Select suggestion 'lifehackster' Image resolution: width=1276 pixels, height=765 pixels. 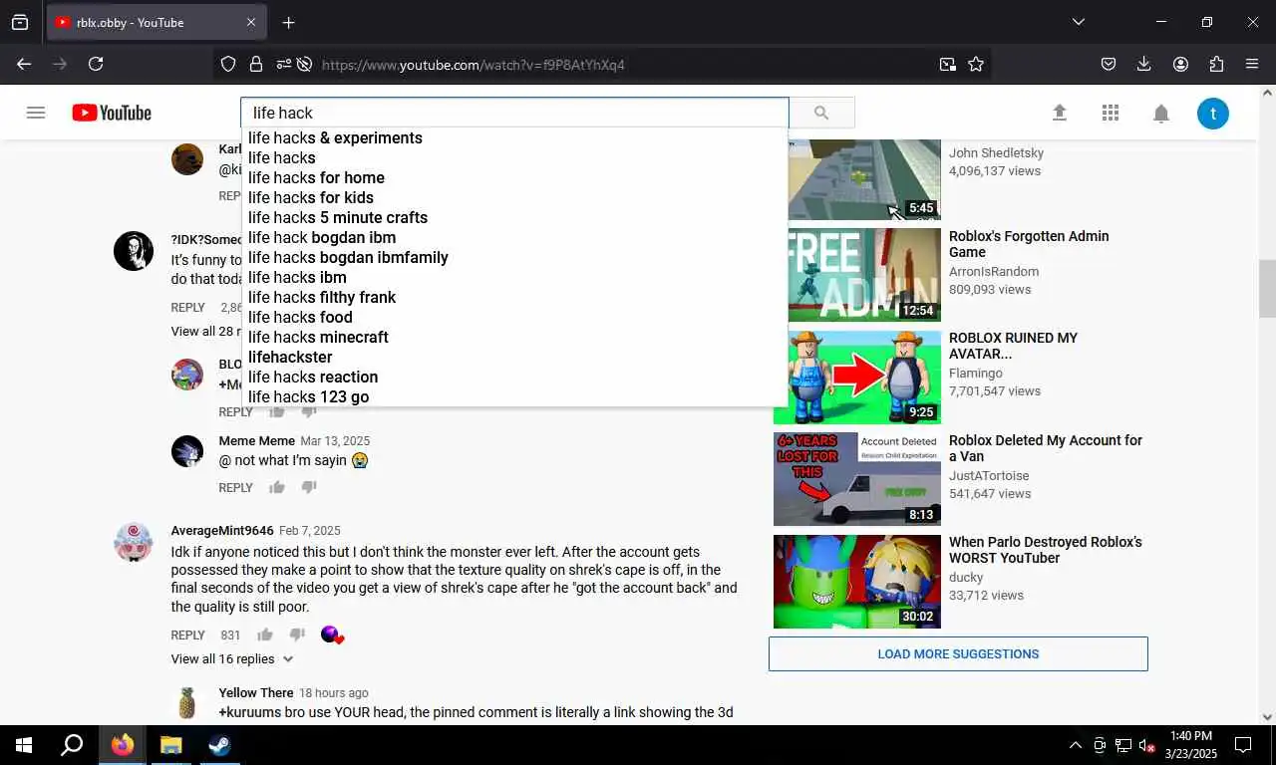(514, 357)
